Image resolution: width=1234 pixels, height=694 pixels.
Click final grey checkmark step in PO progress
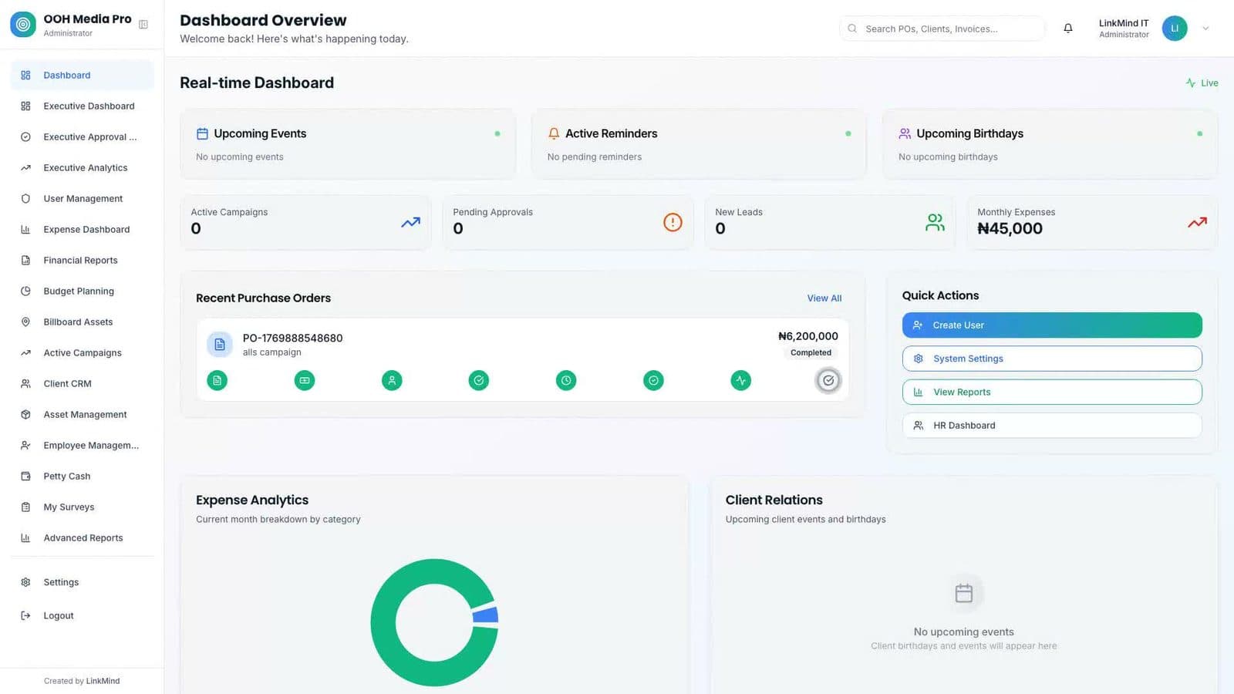(x=828, y=380)
